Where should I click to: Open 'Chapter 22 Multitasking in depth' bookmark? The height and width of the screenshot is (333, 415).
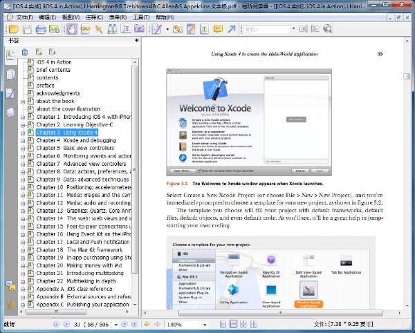click(76, 281)
